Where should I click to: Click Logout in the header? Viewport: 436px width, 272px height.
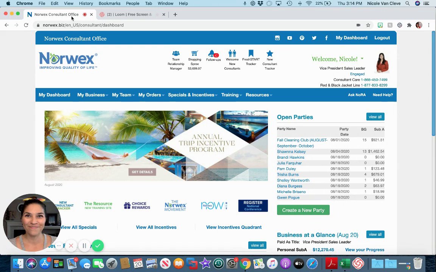click(x=382, y=38)
